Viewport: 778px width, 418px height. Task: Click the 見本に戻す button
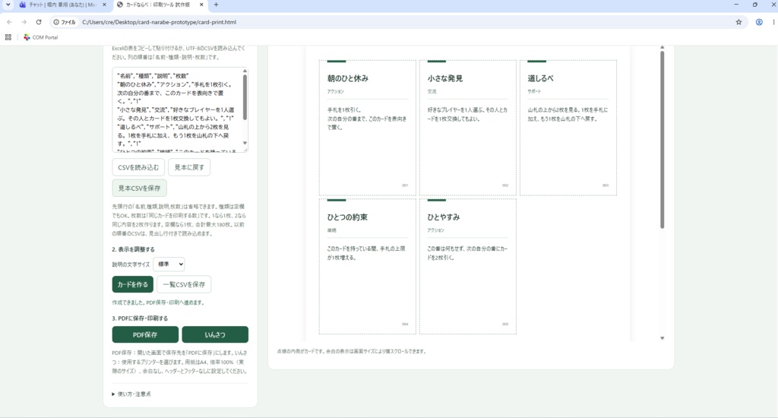189,167
